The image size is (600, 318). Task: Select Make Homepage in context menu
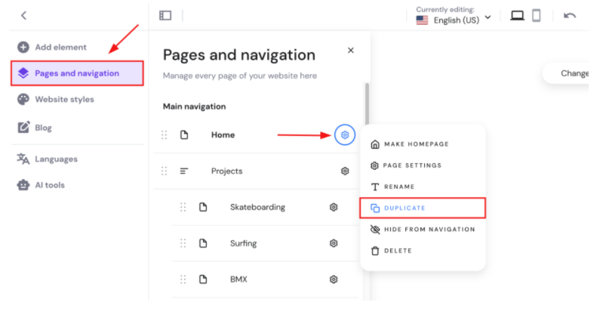coord(414,144)
